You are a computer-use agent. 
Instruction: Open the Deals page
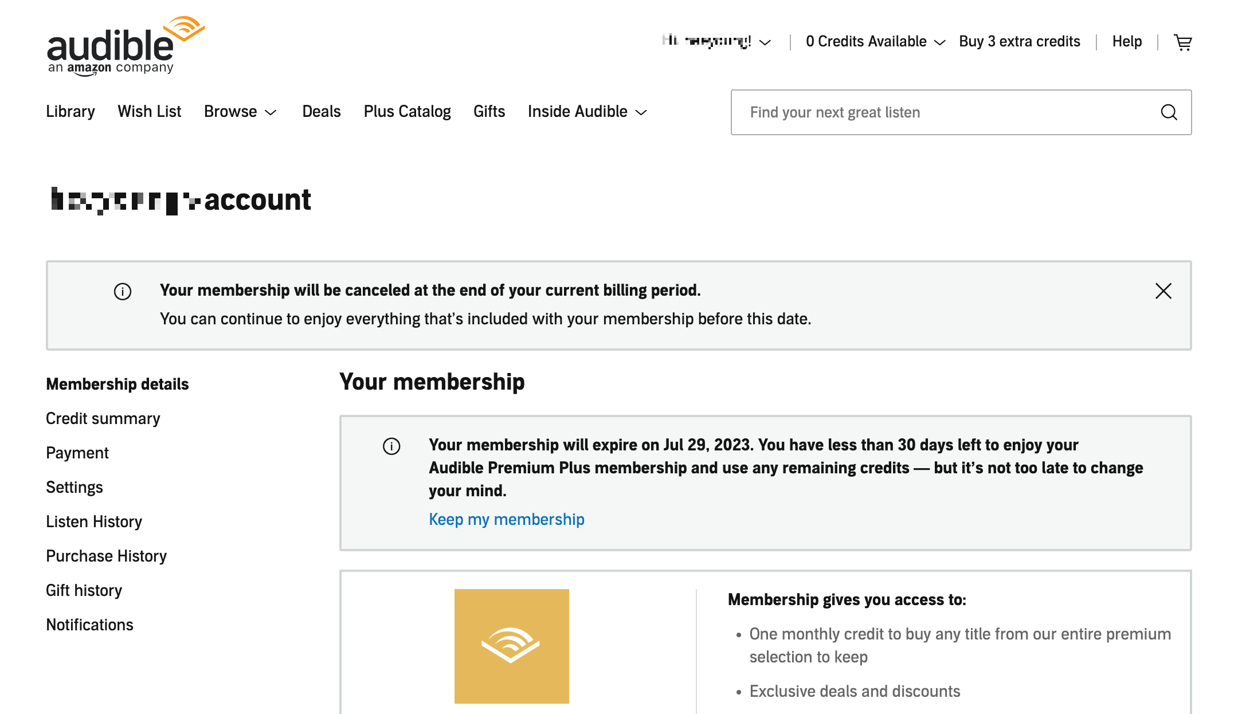(x=321, y=112)
